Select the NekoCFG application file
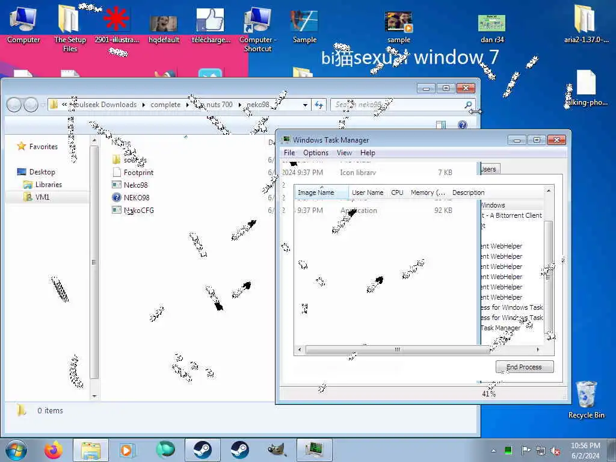The width and height of the screenshot is (616, 462). (139, 210)
